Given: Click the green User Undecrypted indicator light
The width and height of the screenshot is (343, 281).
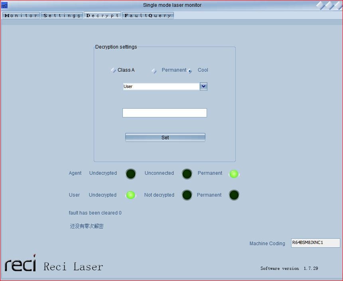Looking at the screenshot, I should pyautogui.click(x=130, y=195).
